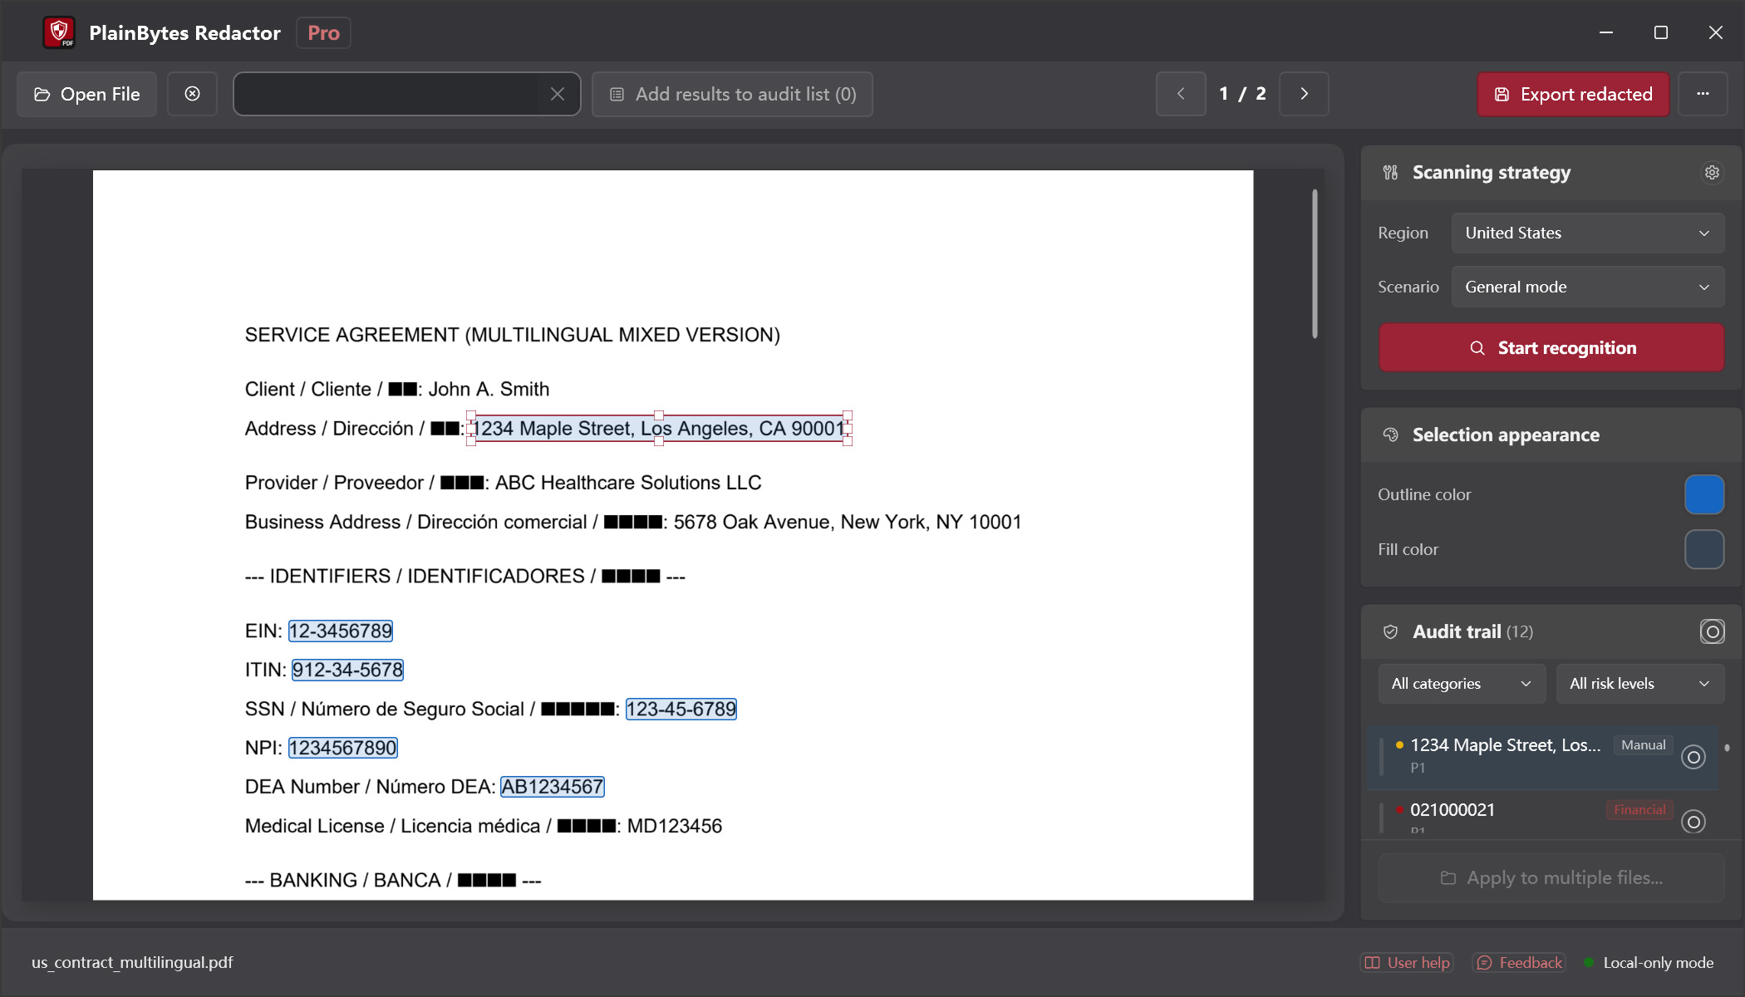Start recognition scan
Viewport: 1745px width, 997px height.
pyautogui.click(x=1551, y=348)
